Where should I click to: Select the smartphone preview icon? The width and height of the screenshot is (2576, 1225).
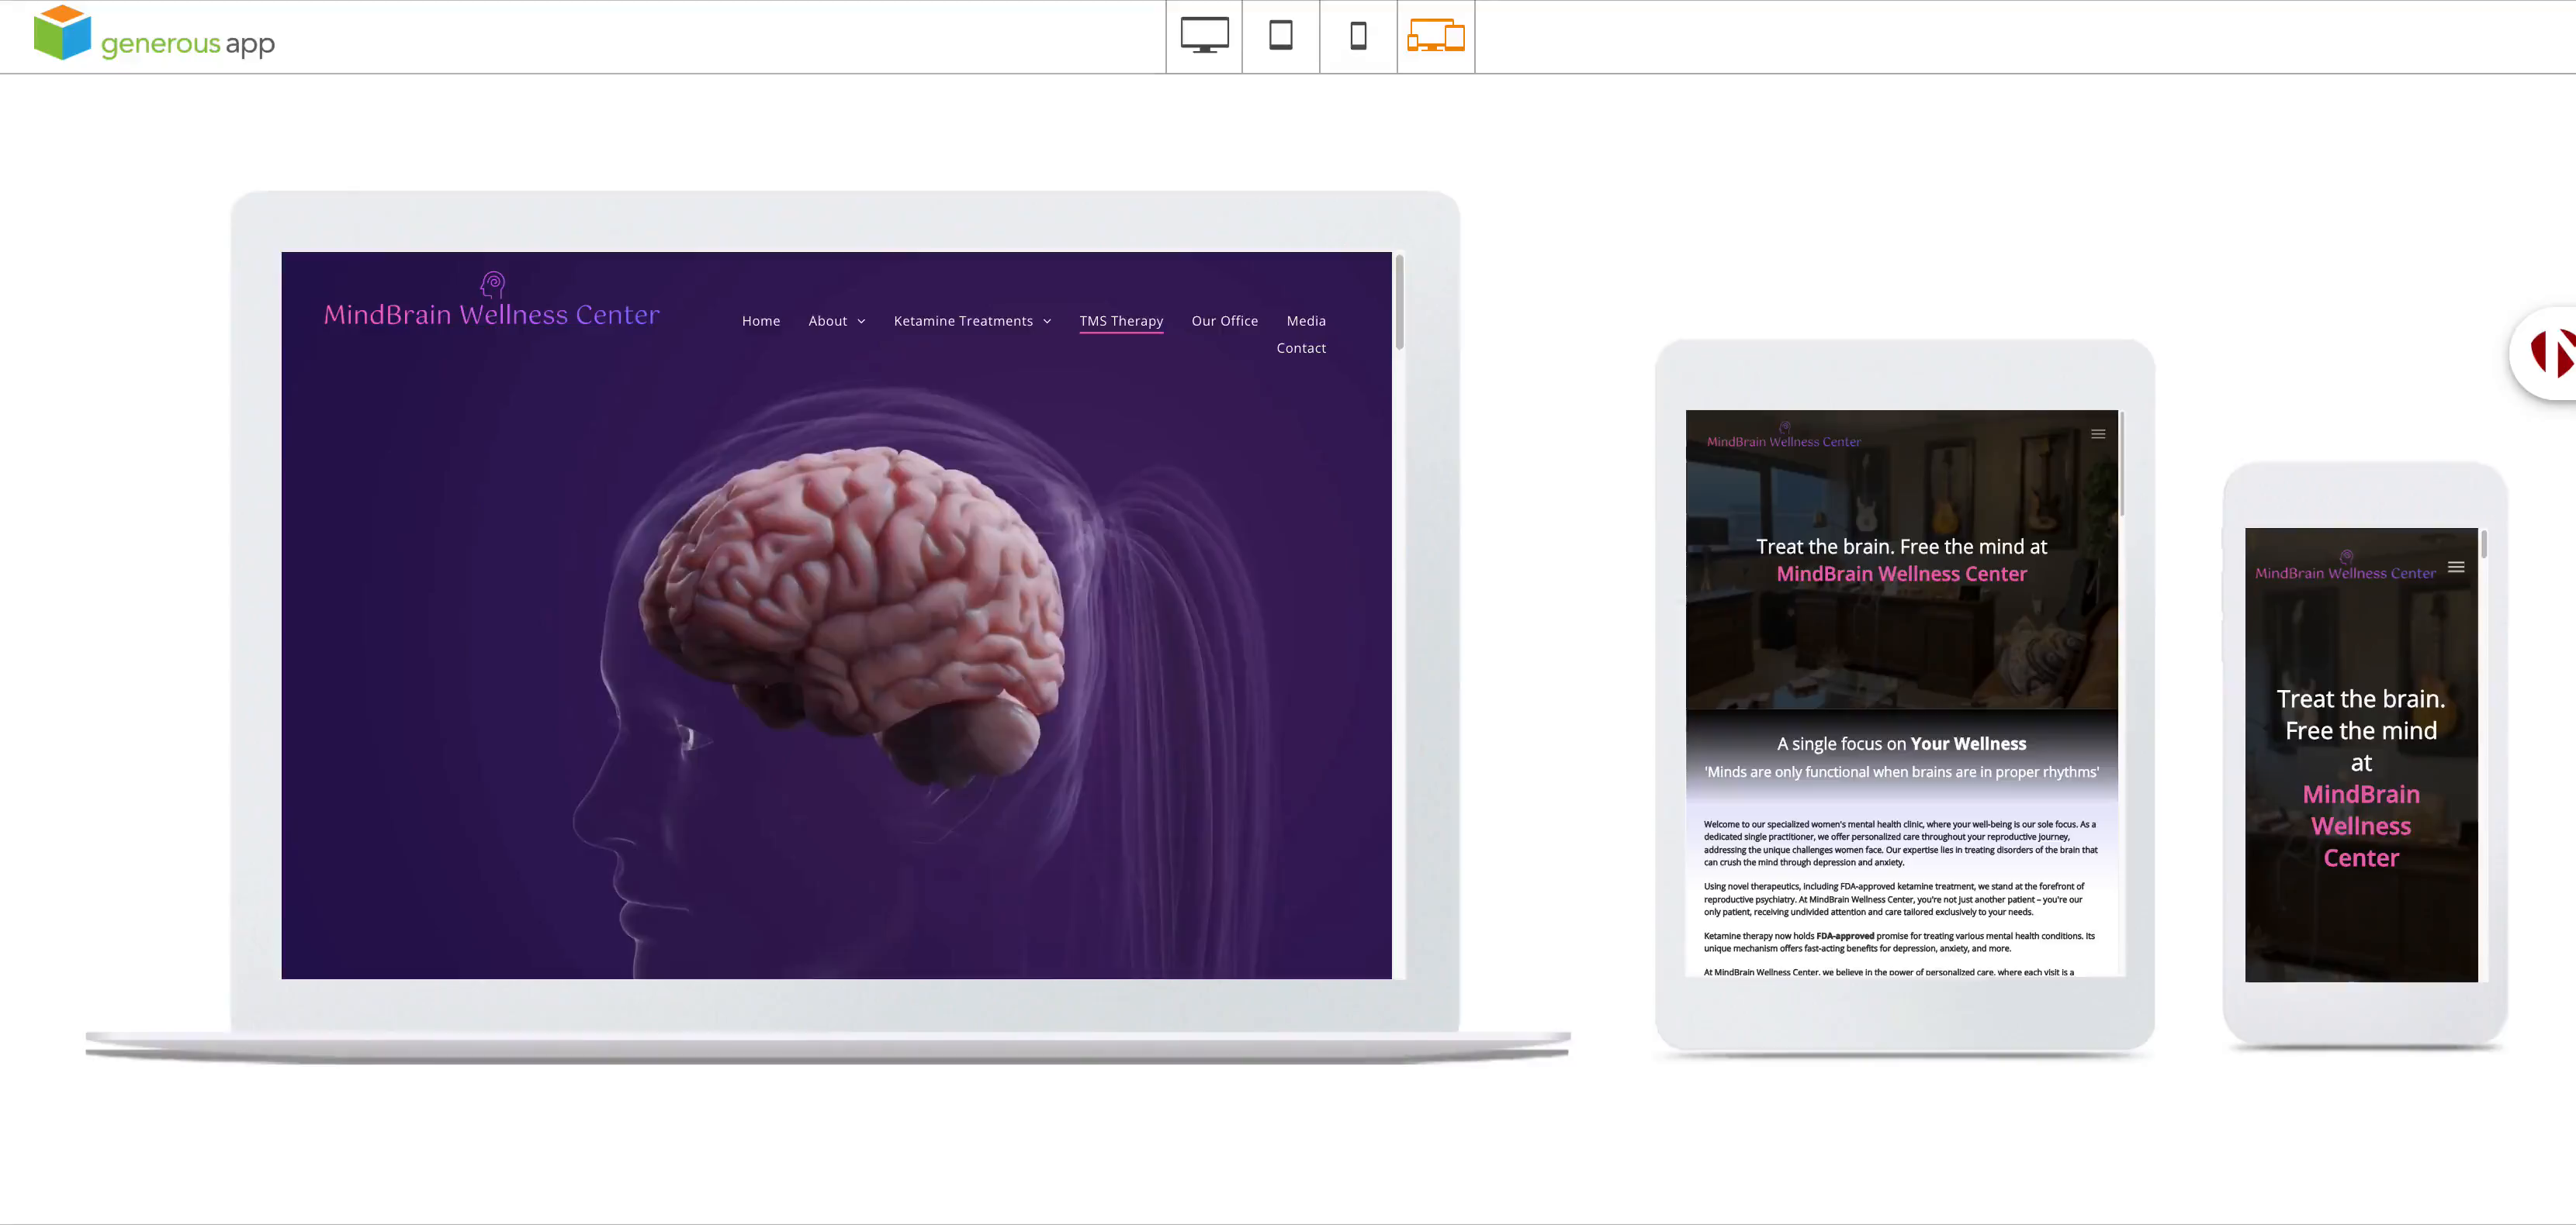pyautogui.click(x=1358, y=36)
